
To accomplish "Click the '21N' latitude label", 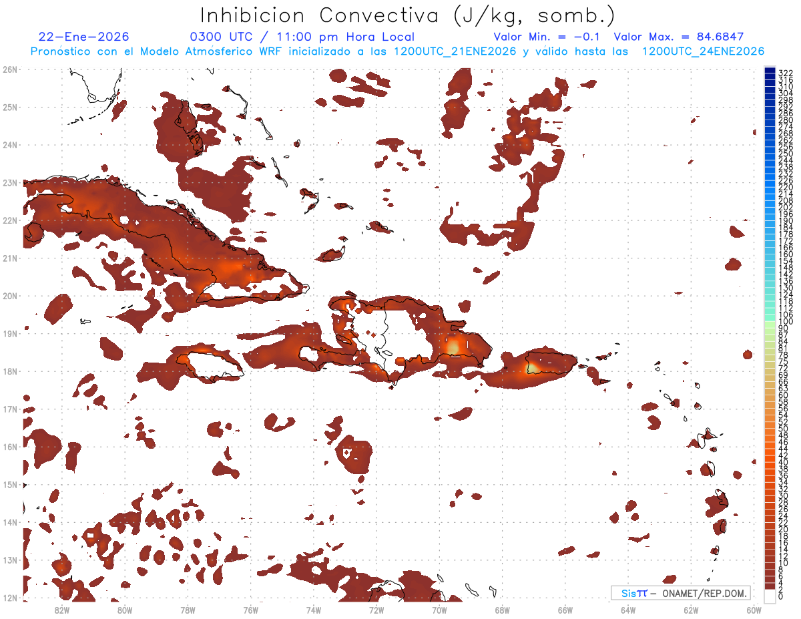I will point(9,258).
